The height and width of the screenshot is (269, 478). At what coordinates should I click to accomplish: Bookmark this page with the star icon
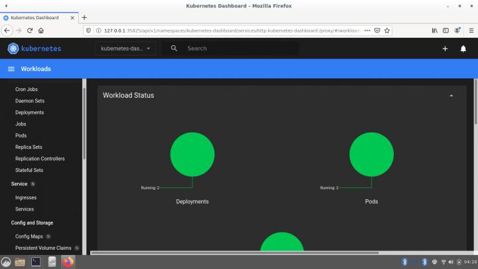[387, 31]
